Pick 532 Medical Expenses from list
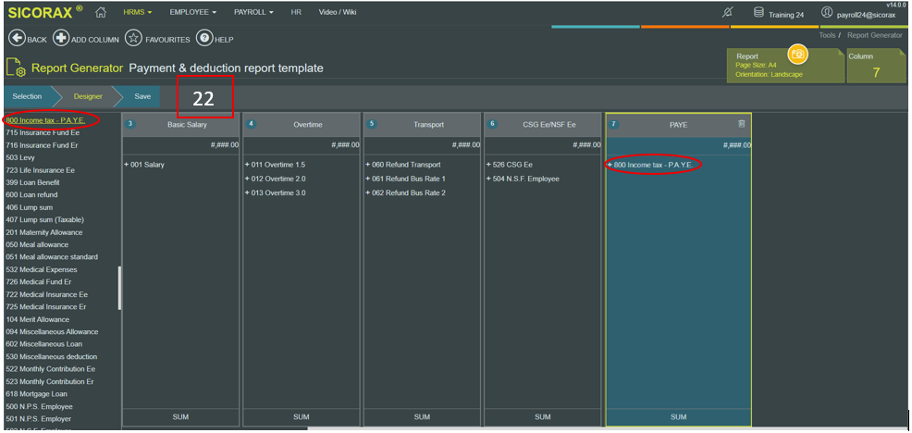 pyautogui.click(x=42, y=269)
